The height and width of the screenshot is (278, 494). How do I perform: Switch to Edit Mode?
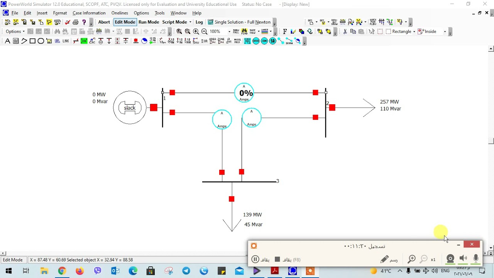(x=125, y=22)
